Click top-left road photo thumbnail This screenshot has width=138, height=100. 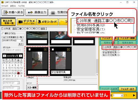click(x=37, y=35)
